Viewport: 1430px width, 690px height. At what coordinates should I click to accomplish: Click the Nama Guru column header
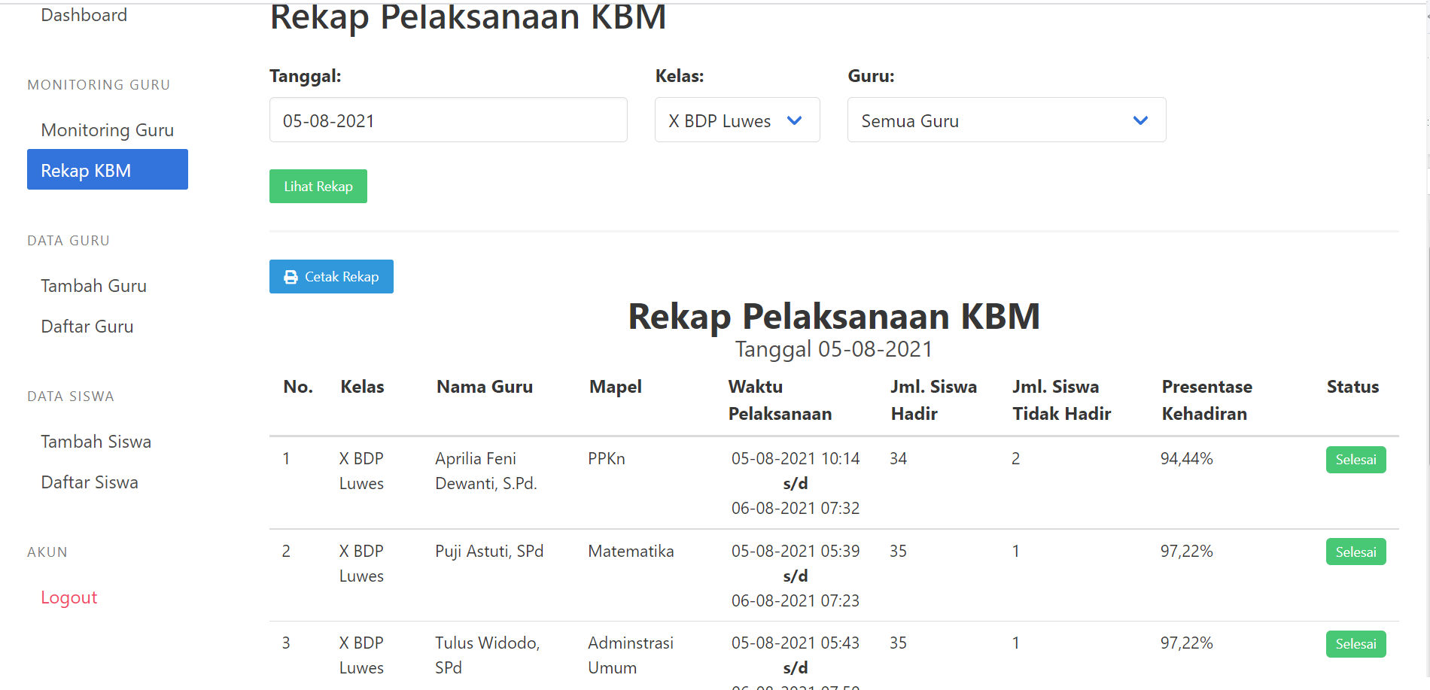(485, 387)
